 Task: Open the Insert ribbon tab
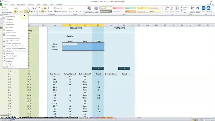click(x=13, y=4)
